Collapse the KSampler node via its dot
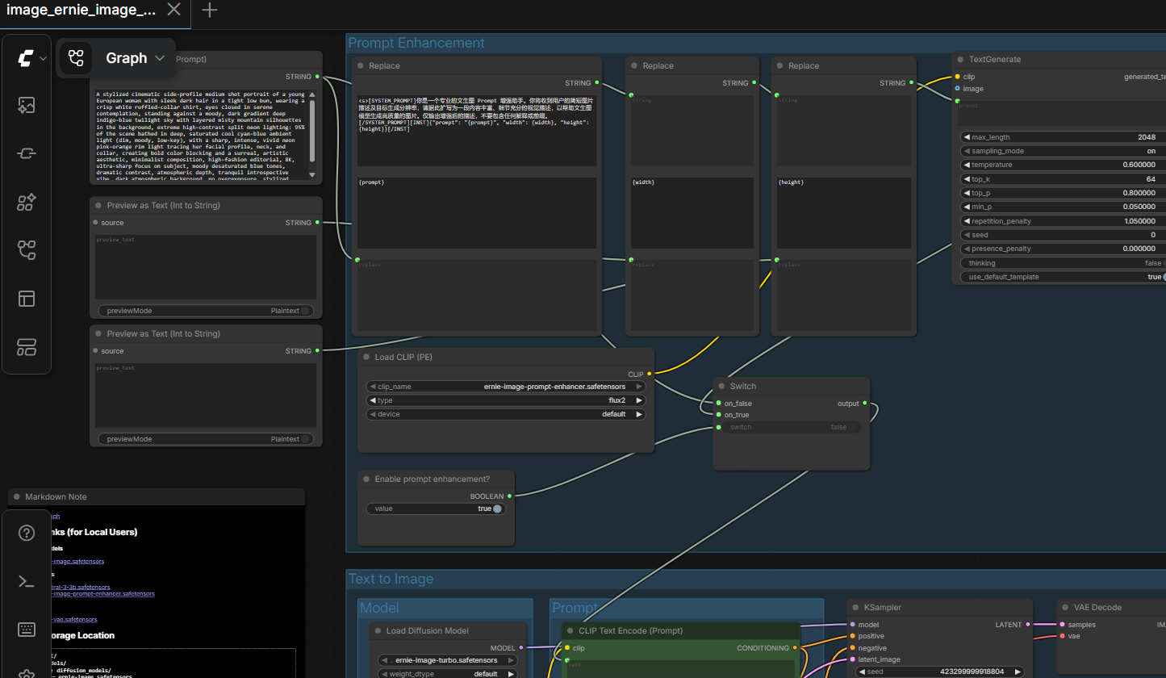The width and height of the screenshot is (1166, 678). tap(855, 607)
